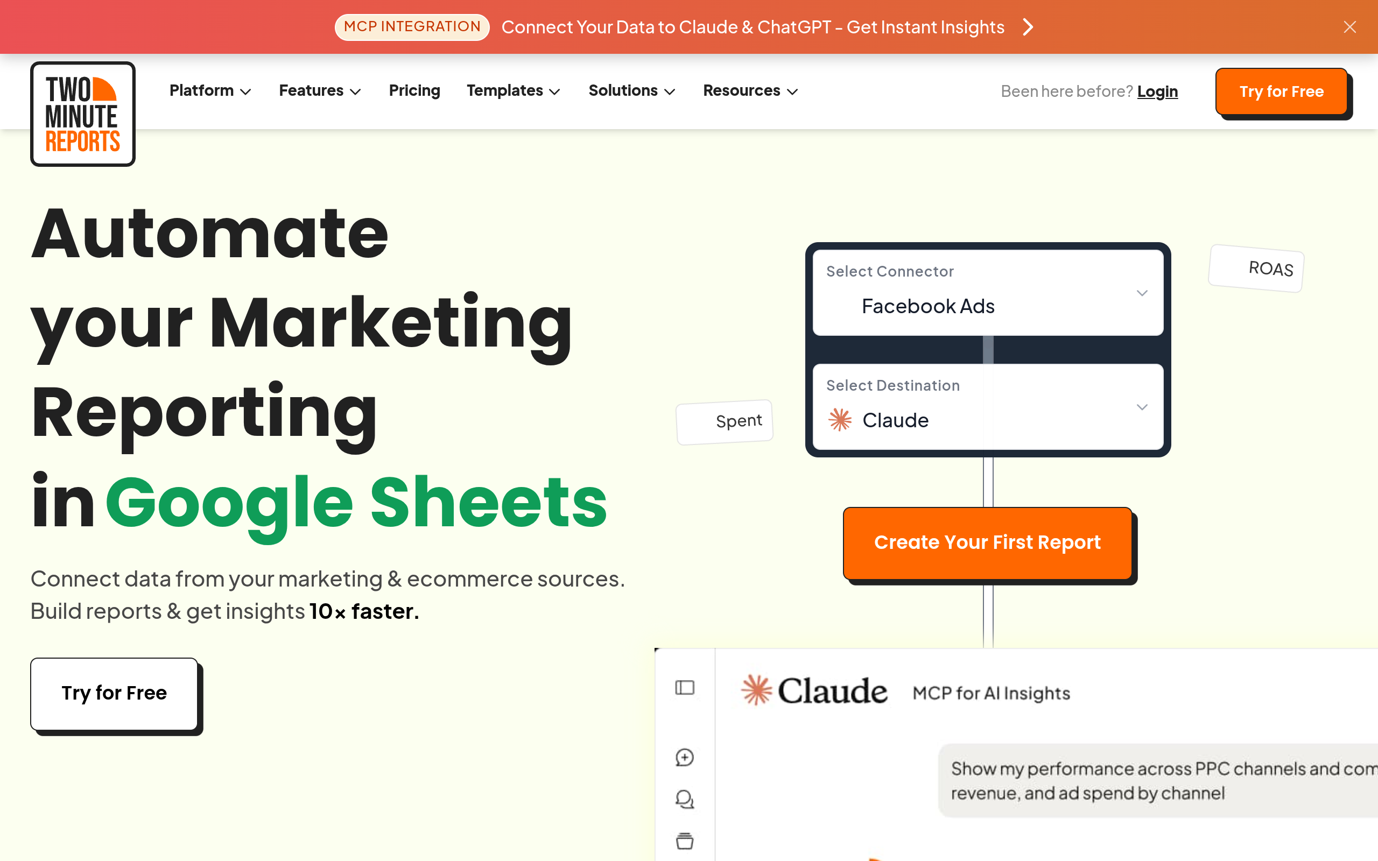
Task: Open the banner link about Claude & ChatGPT
Action: 753,27
